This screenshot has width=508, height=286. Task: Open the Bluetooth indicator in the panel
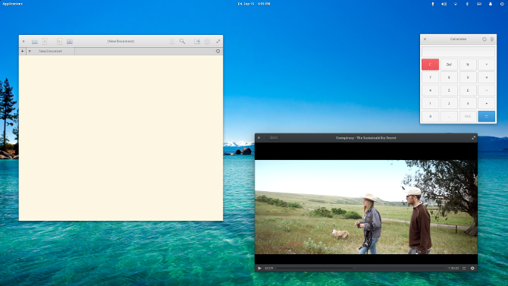click(467, 4)
